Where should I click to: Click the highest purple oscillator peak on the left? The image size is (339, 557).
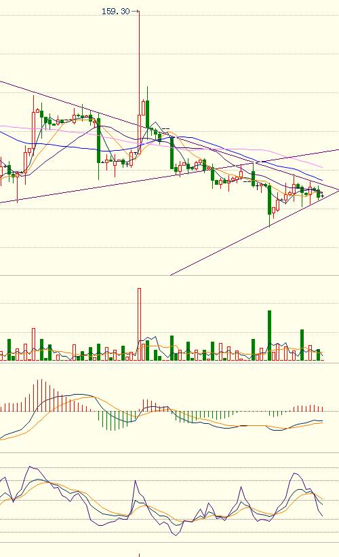tap(30, 467)
